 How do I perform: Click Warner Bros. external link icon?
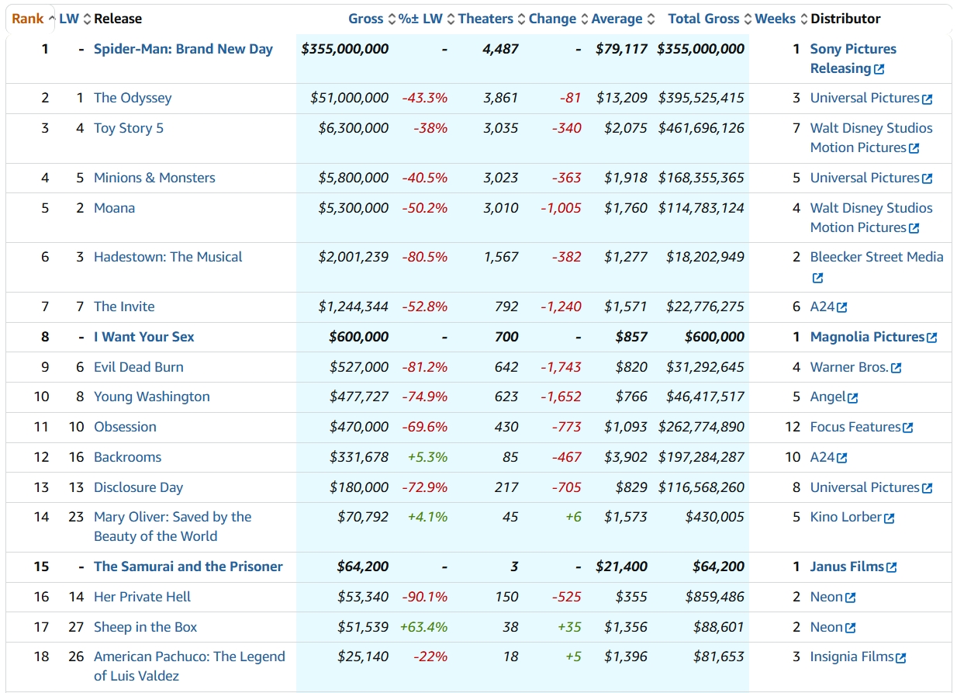897,368
